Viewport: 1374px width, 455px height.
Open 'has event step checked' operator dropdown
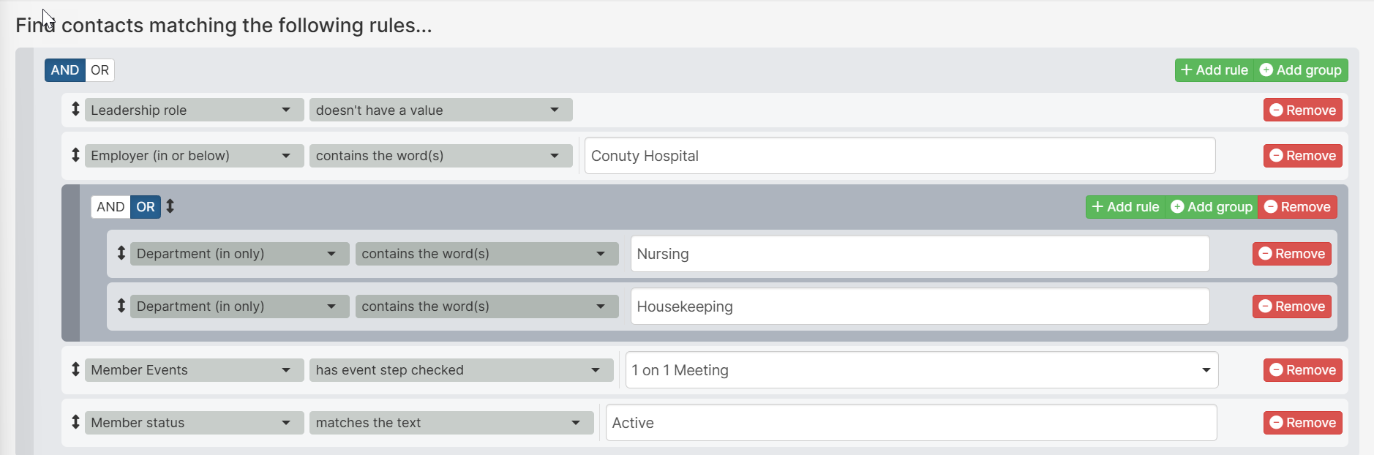461,370
